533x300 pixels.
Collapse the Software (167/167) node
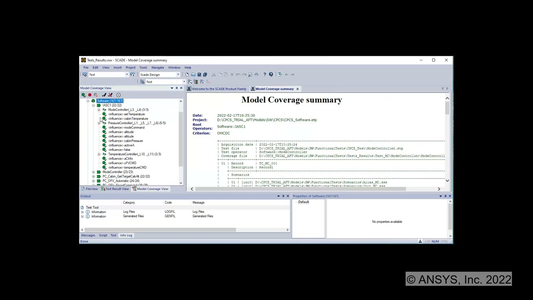(x=88, y=101)
